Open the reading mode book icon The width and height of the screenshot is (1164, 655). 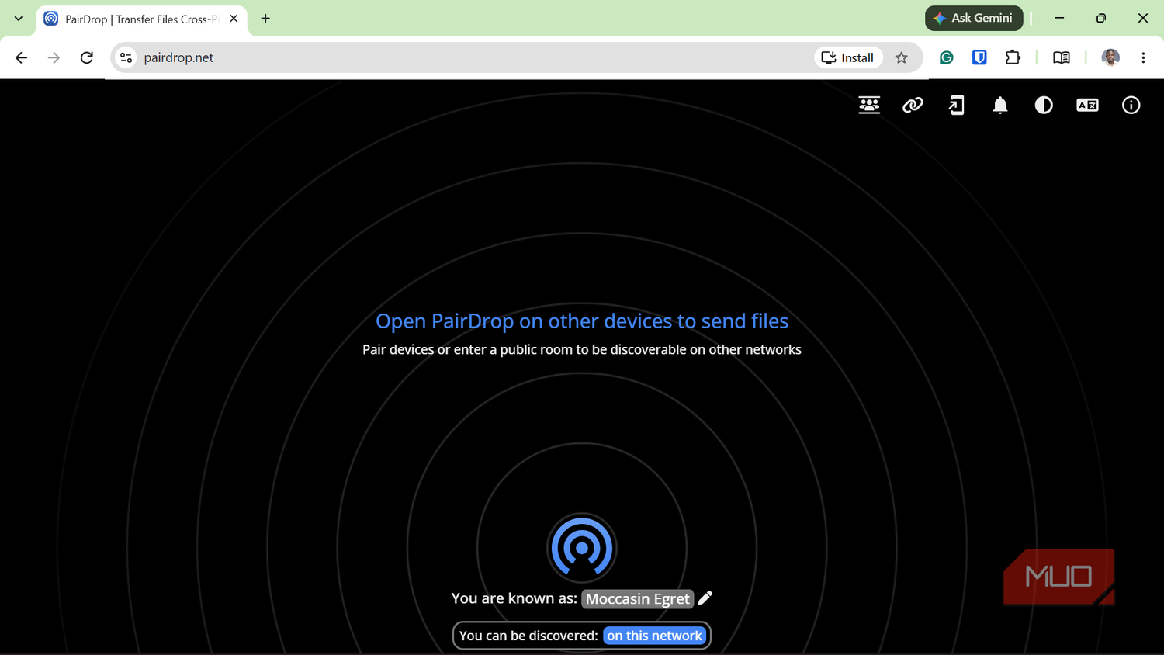pyautogui.click(x=1061, y=57)
